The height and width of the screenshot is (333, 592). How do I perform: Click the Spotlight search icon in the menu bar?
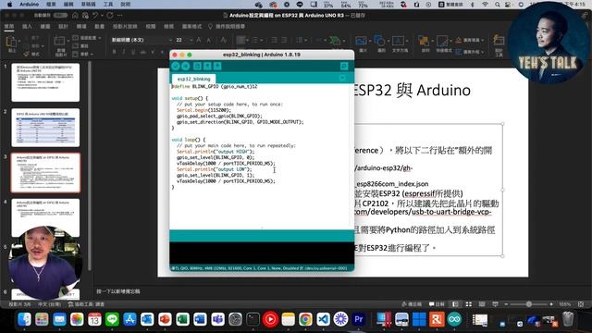click(x=498, y=4)
